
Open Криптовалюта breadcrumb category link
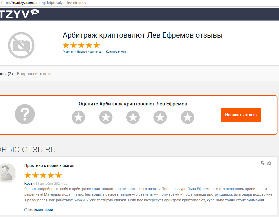(x=116, y=52)
